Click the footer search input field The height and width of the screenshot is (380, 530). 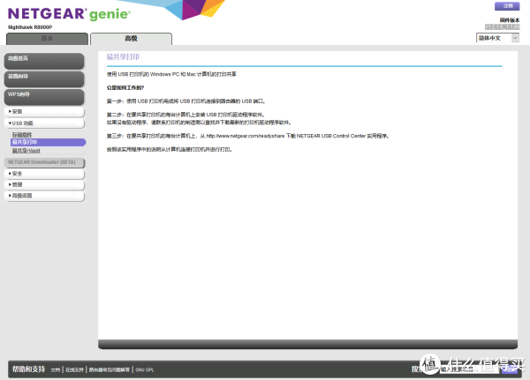[469, 369]
